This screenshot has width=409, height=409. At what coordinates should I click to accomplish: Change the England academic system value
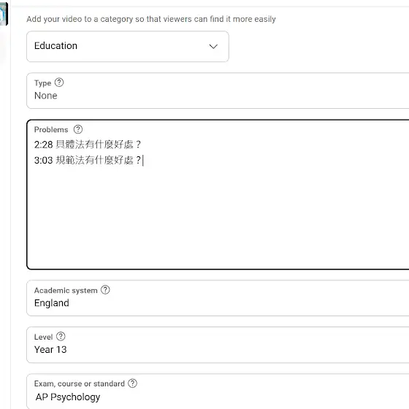tap(218, 298)
